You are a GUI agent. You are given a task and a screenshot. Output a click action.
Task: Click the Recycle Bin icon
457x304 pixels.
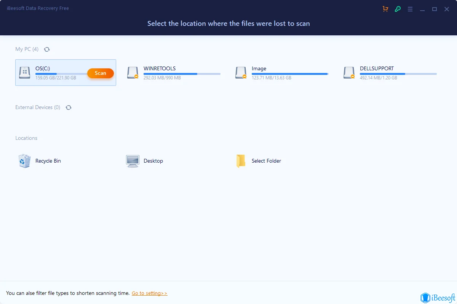click(x=24, y=161)
